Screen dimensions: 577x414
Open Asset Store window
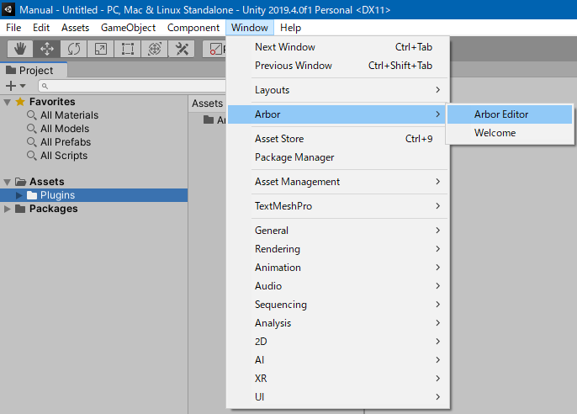[x=338, y=139]
